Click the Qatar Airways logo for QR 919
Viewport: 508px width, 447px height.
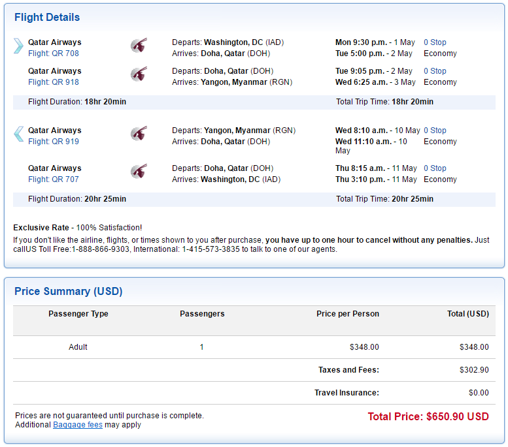(139, 133)
